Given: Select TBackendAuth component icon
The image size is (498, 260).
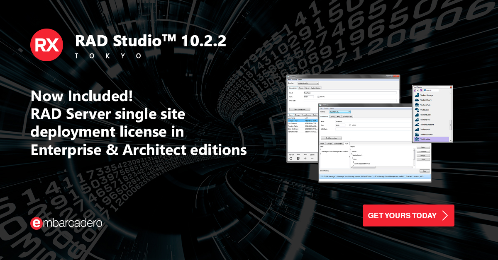Looking at the screenshot, I should [x=417, y=129].
